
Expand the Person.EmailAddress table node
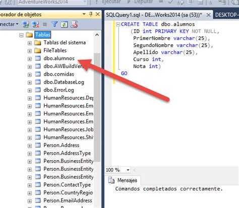(30, 201)
